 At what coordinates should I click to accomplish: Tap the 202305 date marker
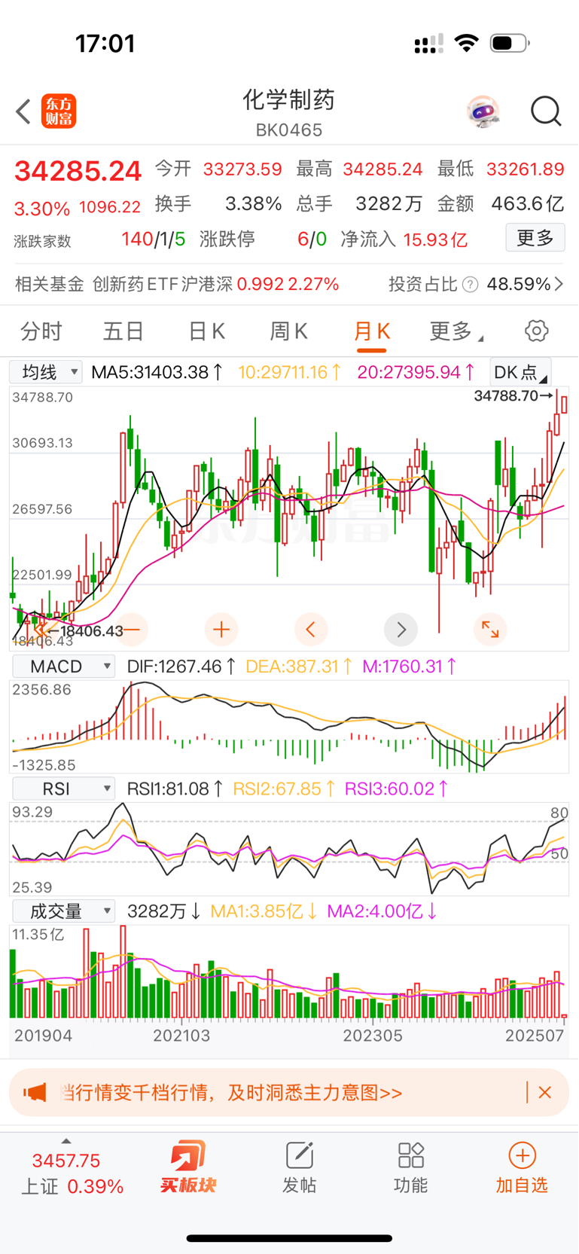point(373,1036)
